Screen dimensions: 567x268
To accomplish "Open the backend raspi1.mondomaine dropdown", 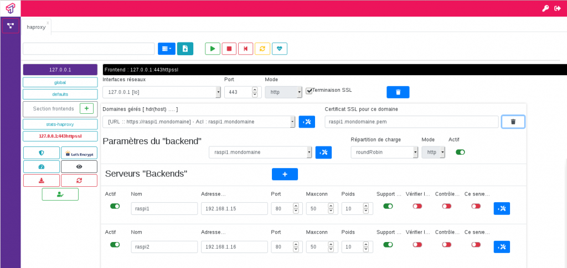I will 260,152.
